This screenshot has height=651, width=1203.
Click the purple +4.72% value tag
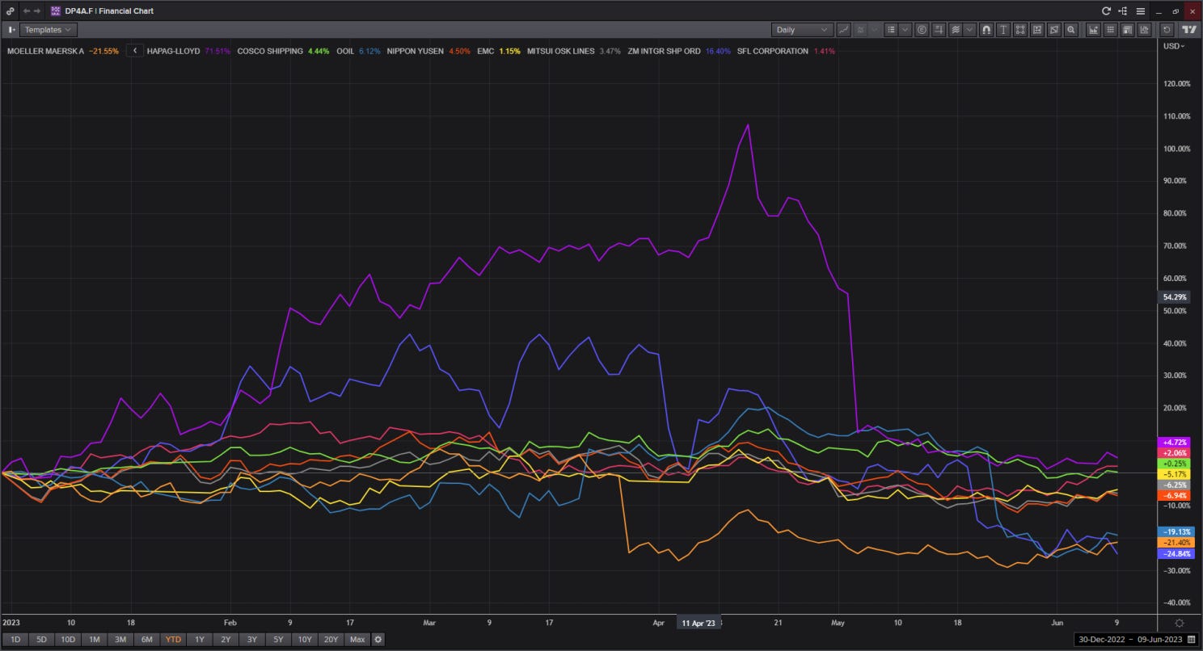click(1176, 443)
